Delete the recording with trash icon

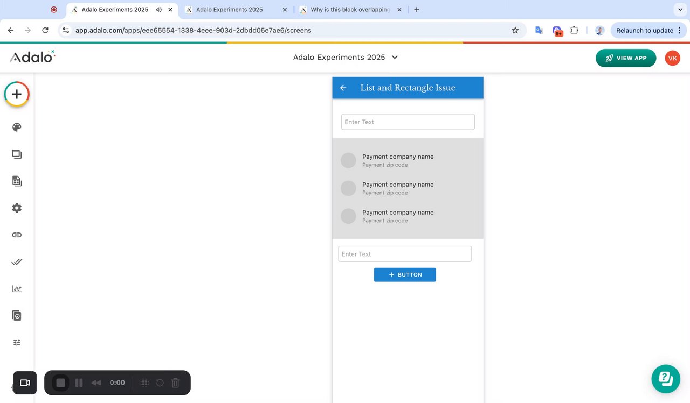pyautogui.click(x=175, y=383)
